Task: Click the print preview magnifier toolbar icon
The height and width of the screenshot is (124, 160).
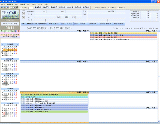Action: click(14, 7)
